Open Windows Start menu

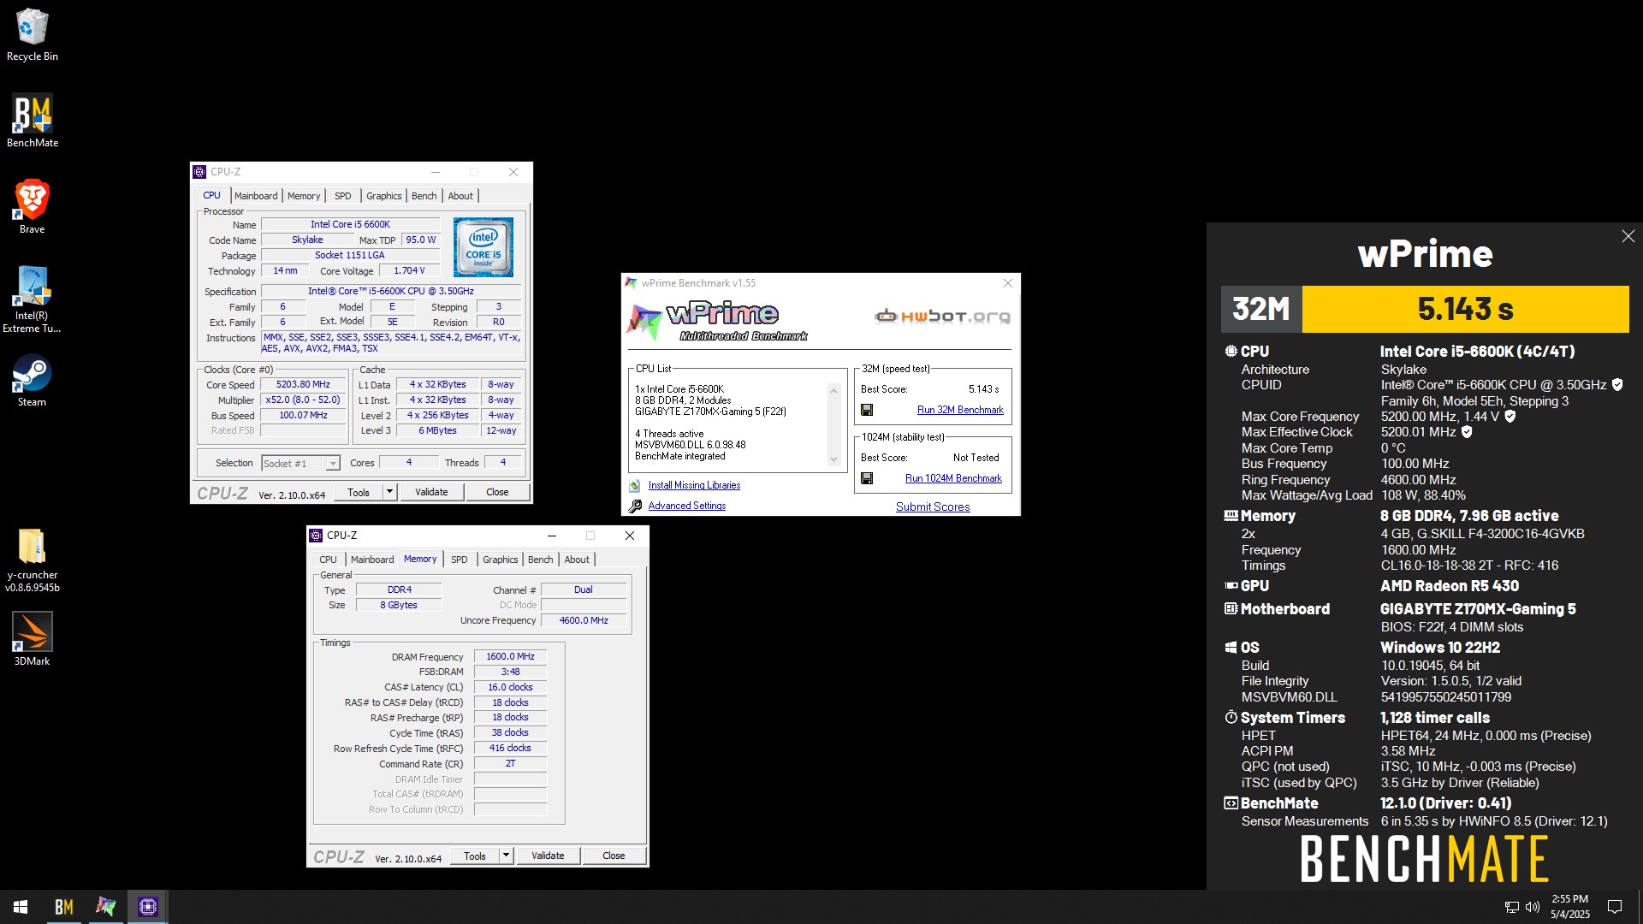21,907
